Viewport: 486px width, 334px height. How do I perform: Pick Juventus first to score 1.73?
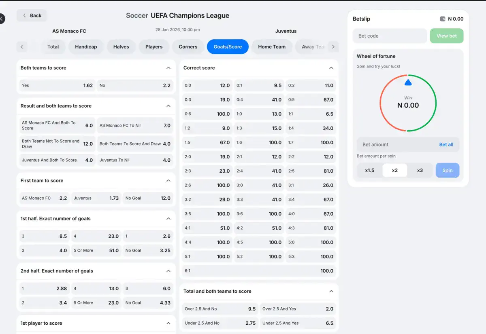click(x=96, y=198)
